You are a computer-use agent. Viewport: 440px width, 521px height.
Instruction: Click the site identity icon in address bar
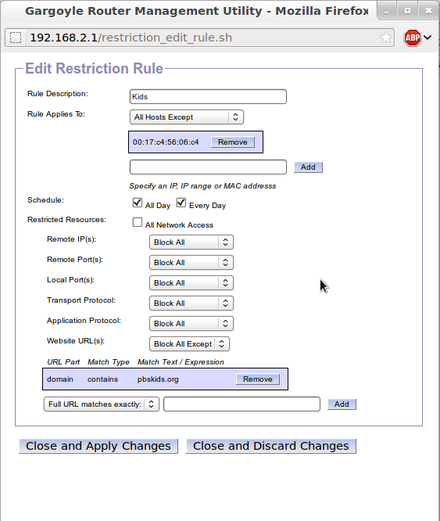(16, 38)
